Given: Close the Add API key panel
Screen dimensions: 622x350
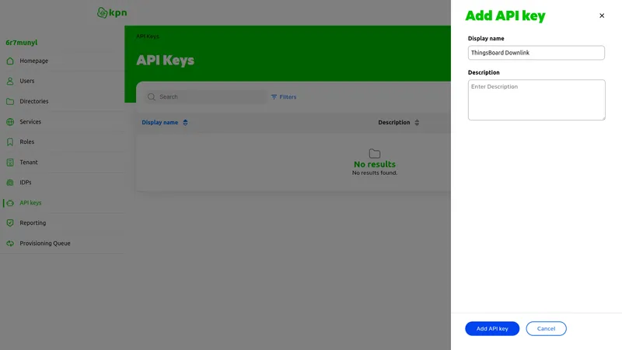Looking at the screenshot, I should [x=602, y=16].
